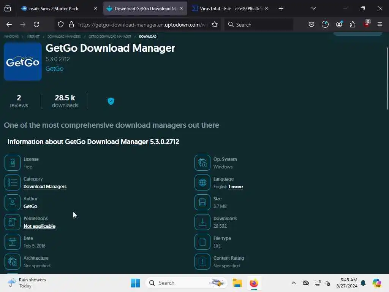Click the tracking protection shield icon
Viewport: 389px width, 292px height.
point(61,24)
